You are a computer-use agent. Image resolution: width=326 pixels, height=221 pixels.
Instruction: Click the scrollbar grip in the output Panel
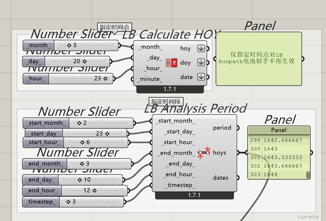[x=307, y=174]
